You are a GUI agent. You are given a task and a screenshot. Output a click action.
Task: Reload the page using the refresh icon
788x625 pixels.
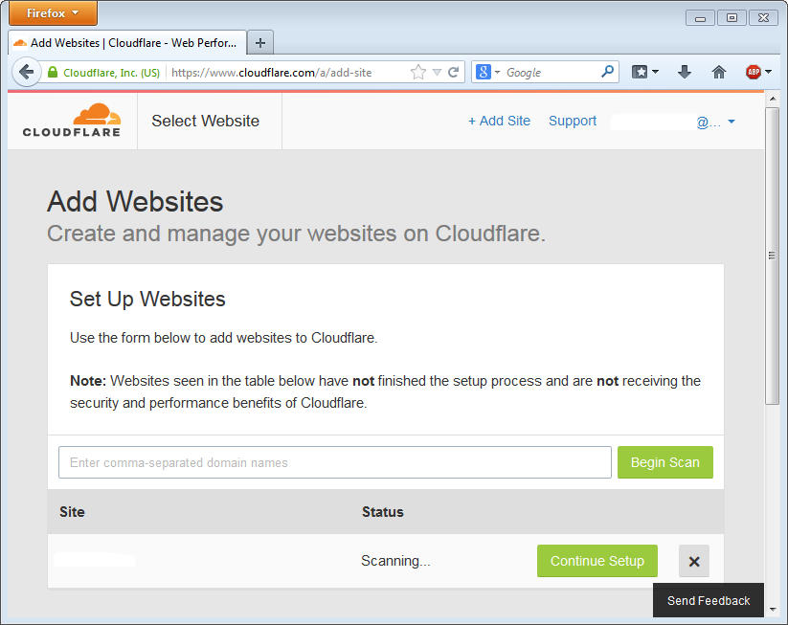coord(454,72)
